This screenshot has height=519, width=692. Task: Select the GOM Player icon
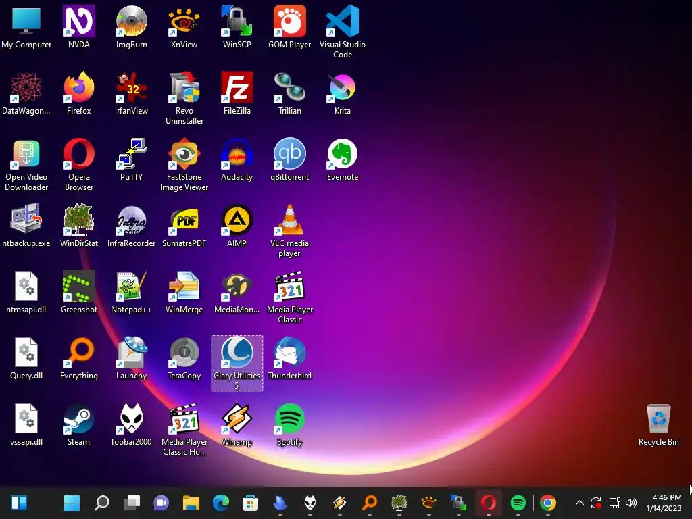point(289,26)
